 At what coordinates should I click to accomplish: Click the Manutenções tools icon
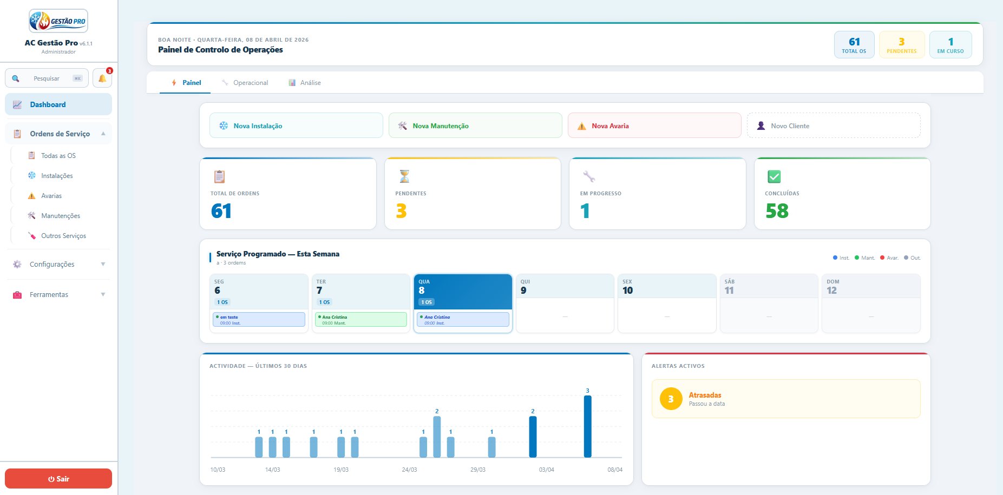coord(31,216)
